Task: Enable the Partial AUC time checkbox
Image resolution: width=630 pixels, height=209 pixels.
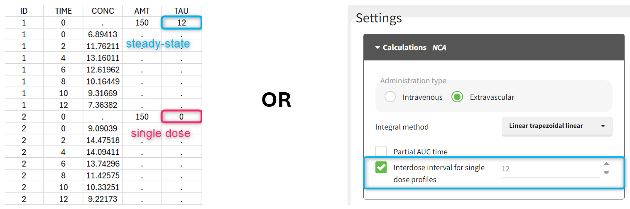Action: (x=381, y=151)
